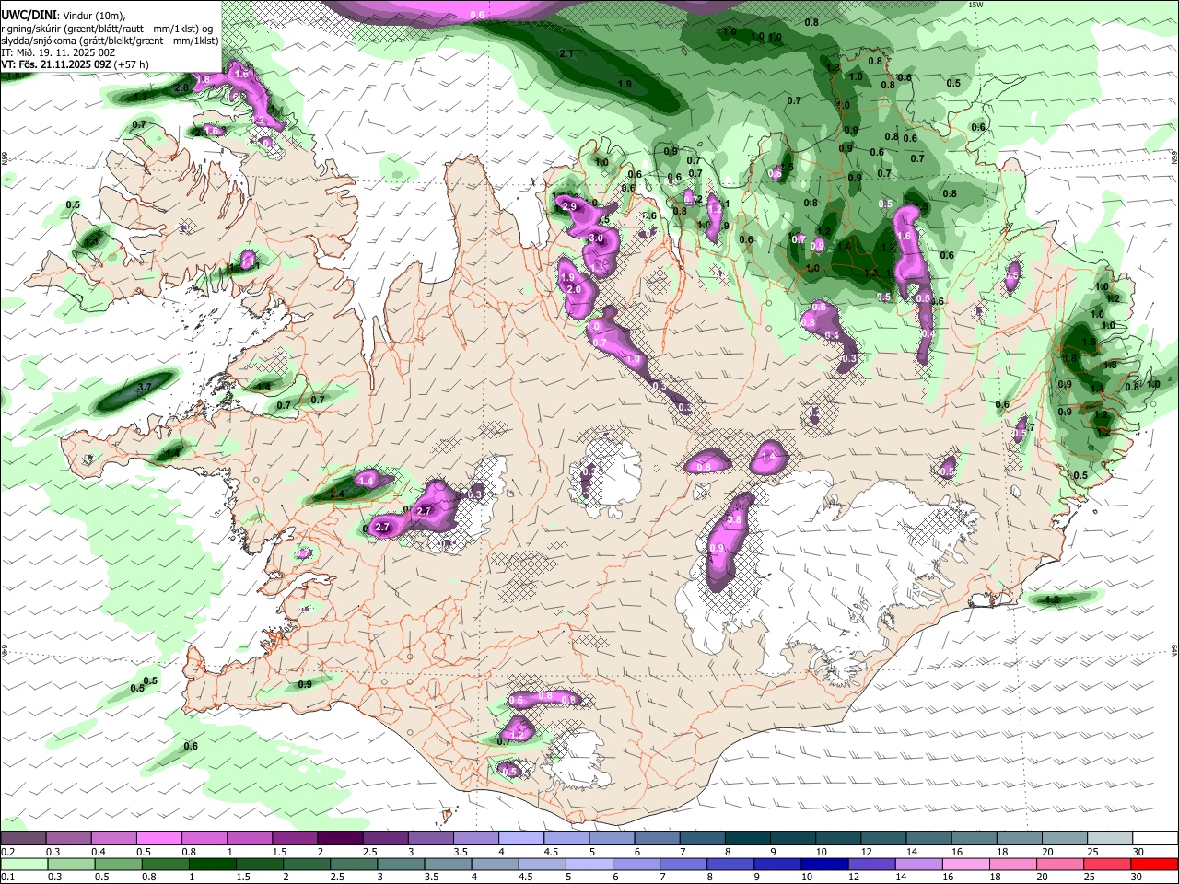The image size is (1179, 884).
Task: Click the 'rigning/skúrir' line in the header box
Action: click(x=107, y=29)
